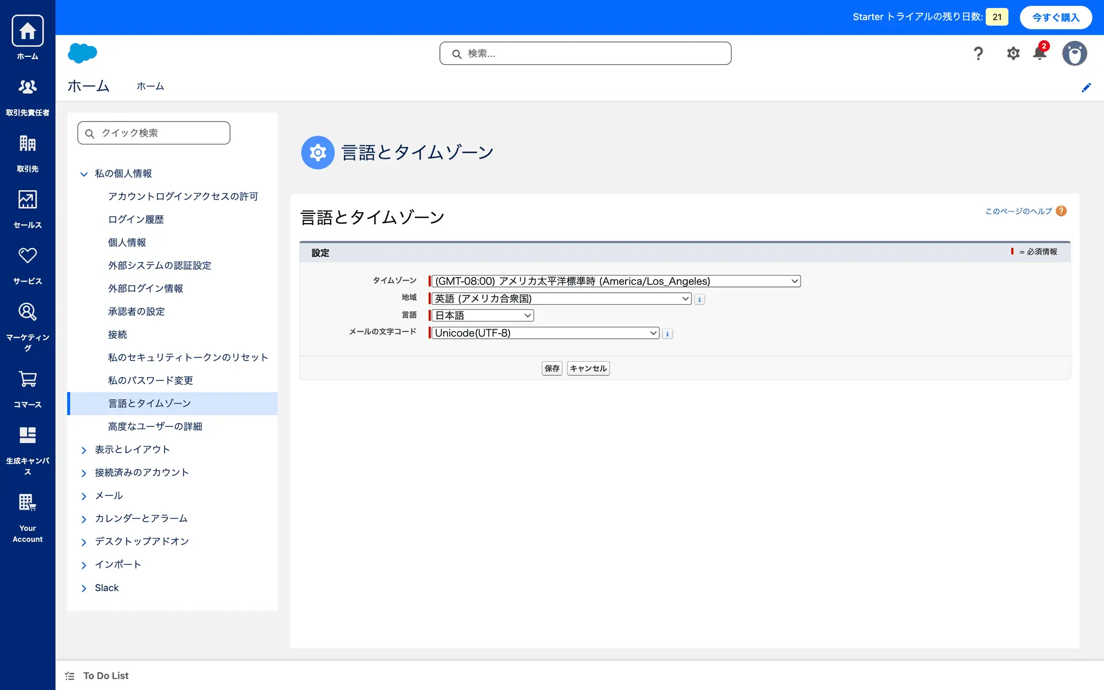Open the セールス sales icon
Image resolution: width=1104 pixels, height=690 pixels.
(27, 200)
